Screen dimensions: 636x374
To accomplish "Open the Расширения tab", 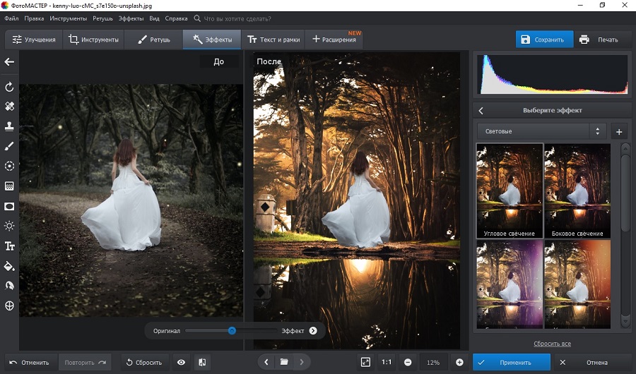I will [334, 40].
